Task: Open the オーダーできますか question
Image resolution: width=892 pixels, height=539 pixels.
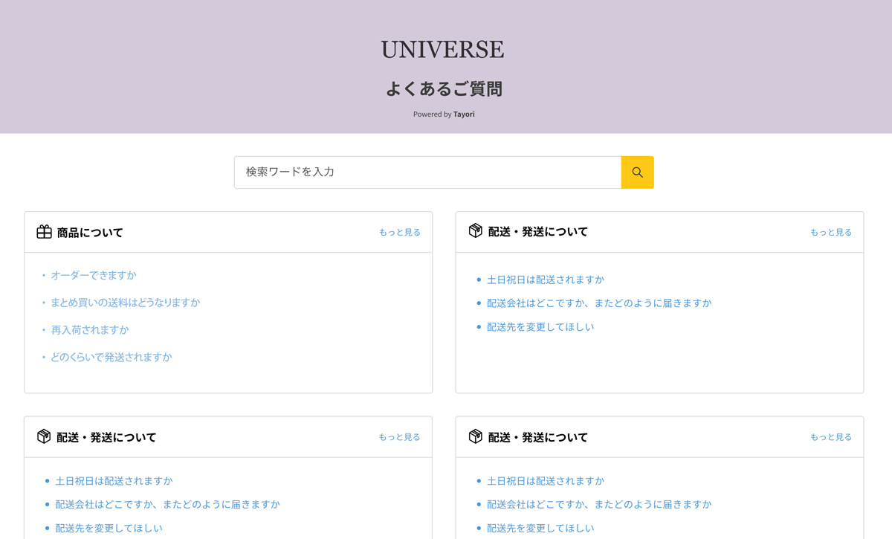Action: click(94, 275)
